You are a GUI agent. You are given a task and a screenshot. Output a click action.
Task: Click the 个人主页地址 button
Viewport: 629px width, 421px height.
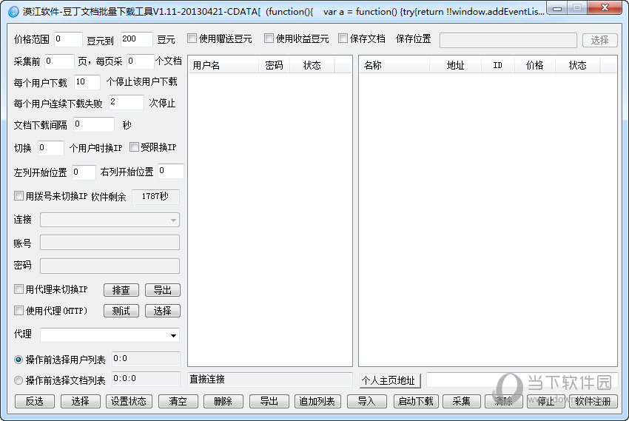pos(390,380)
